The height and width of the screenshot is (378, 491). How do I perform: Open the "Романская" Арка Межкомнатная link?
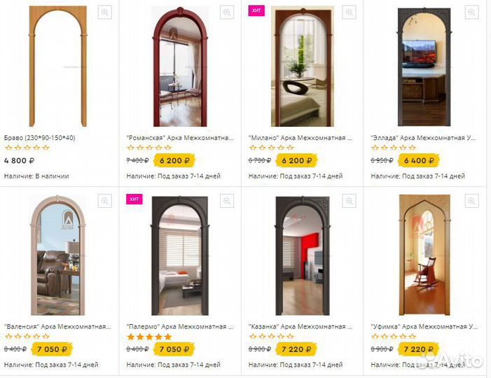click(180, 138)
